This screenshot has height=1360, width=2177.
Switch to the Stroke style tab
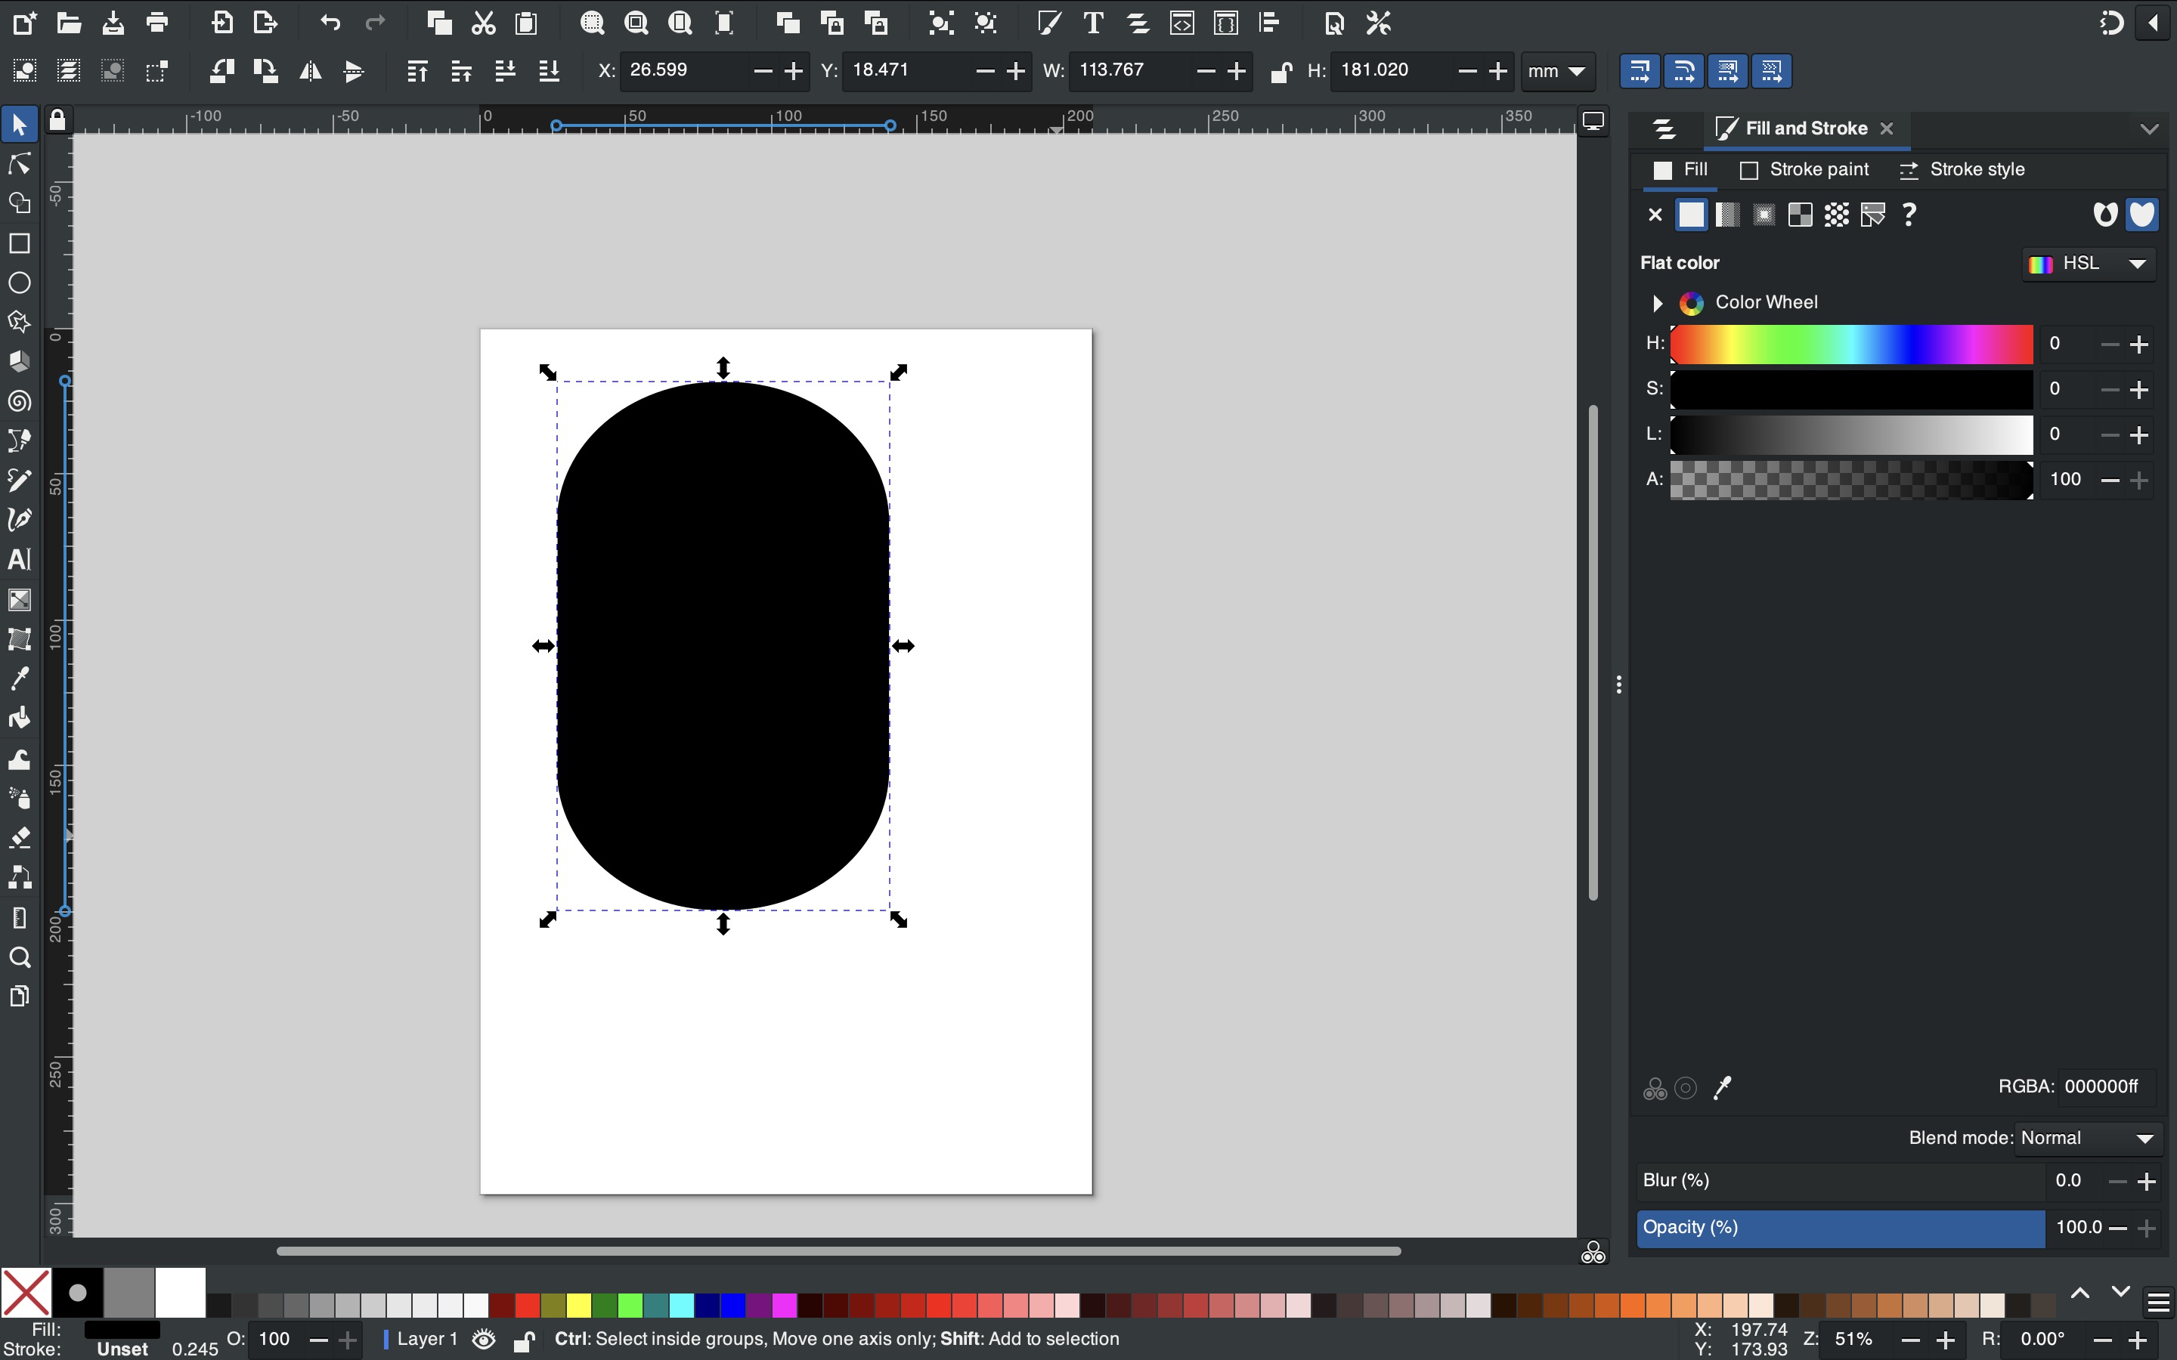(1961, 170)
